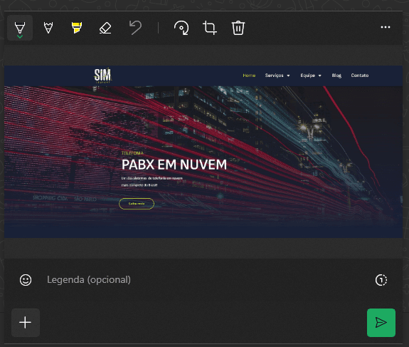Click the SIM logo in preview image
This screenshot has width=409, height=347.
pos(102,76)
